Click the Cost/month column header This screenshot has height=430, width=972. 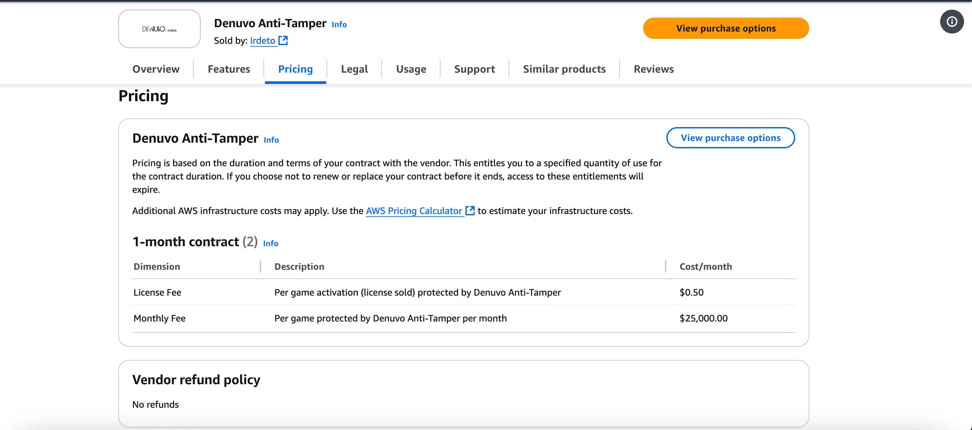pyautogui.click(x=706, y=267)
